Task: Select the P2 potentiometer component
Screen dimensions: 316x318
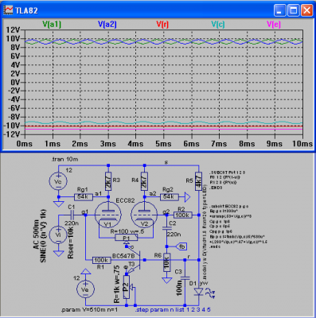Action: click(x=127, y=287)
